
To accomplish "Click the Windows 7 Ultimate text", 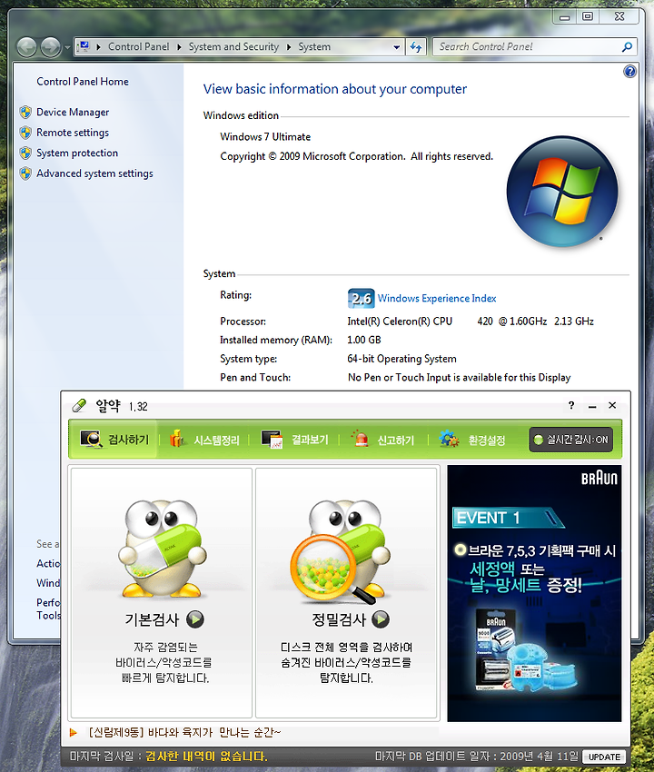I will (265, 137).
